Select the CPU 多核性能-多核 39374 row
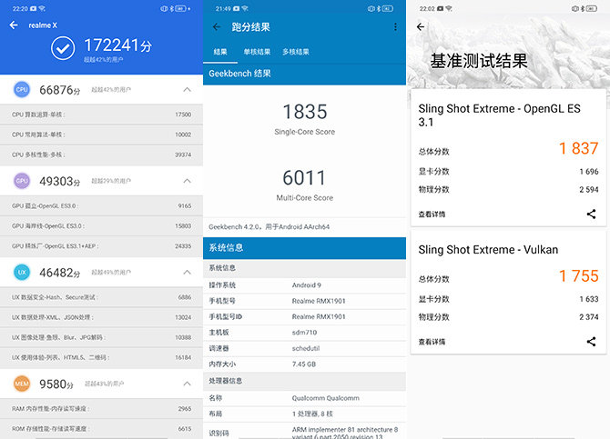Image resolution: width=610 pixels, height=439 pixels. 101,155
